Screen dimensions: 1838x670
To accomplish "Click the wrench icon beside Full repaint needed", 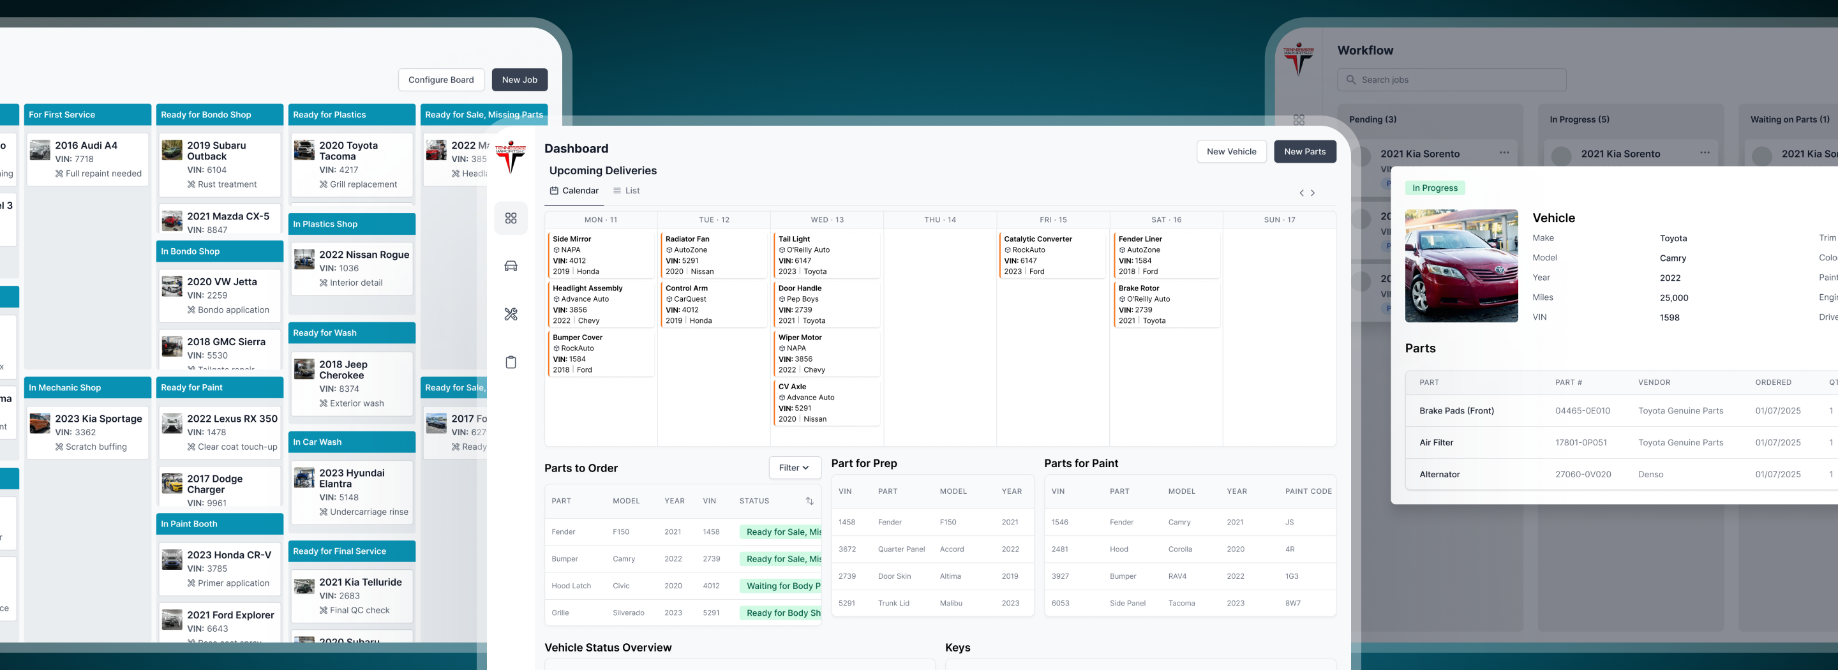I will click(59, 174).
